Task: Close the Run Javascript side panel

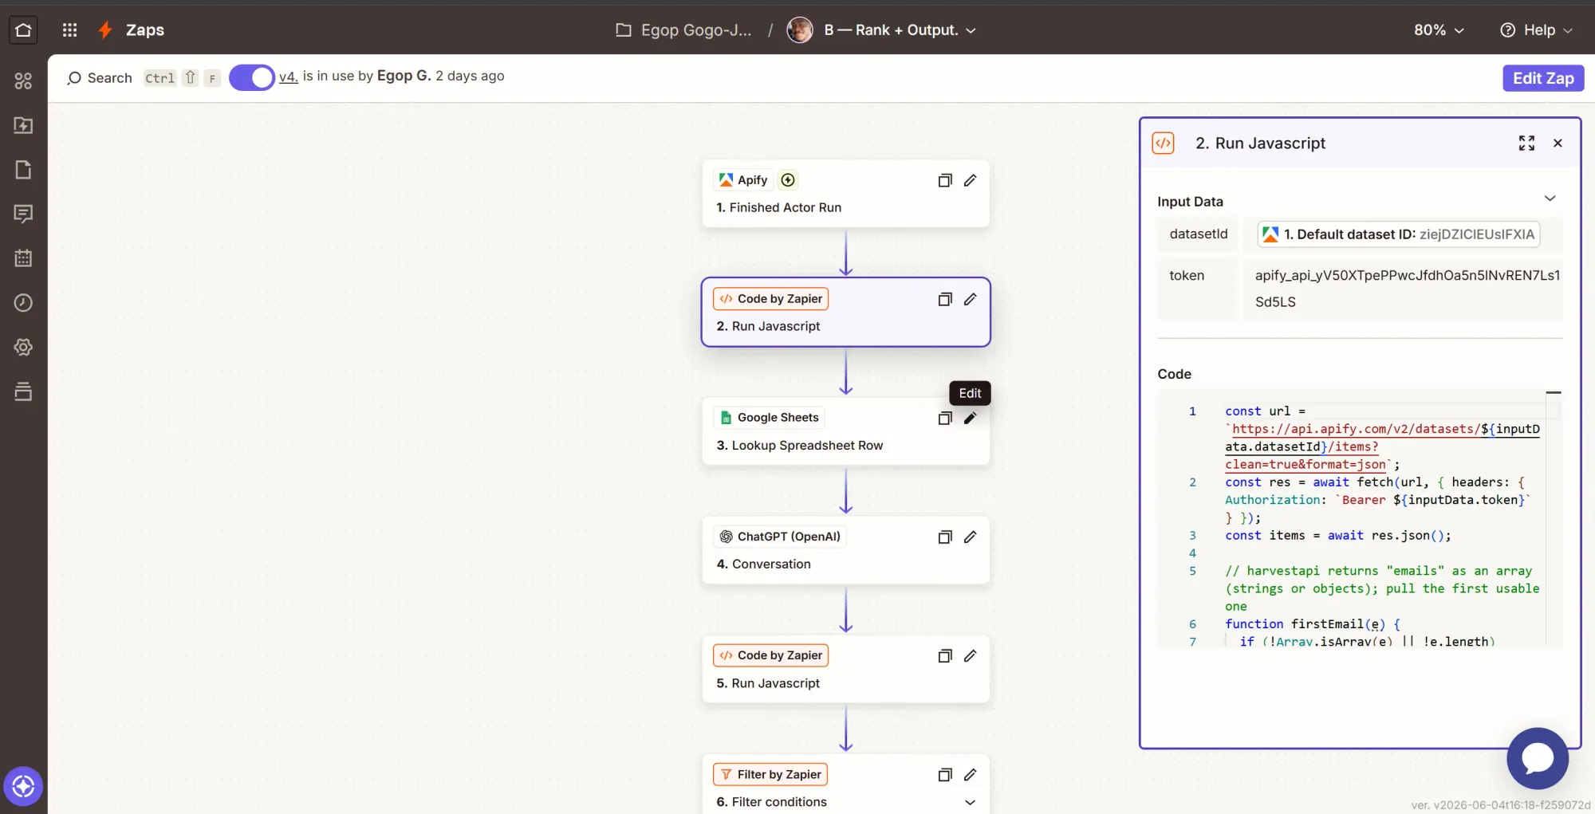Action: (1558, 143)
